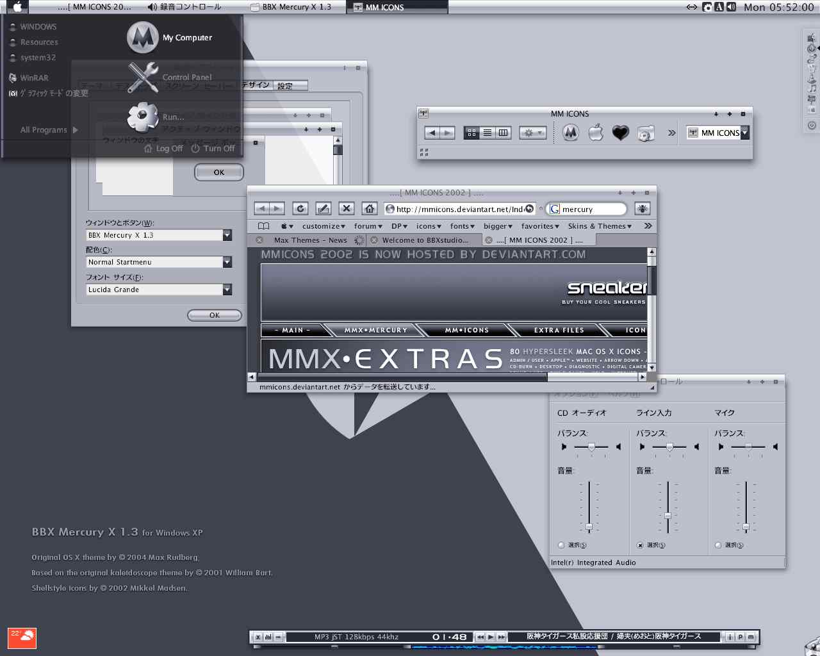Open font size dropdown Lucida Grande

pyautogui.click(x=227, y=290)
